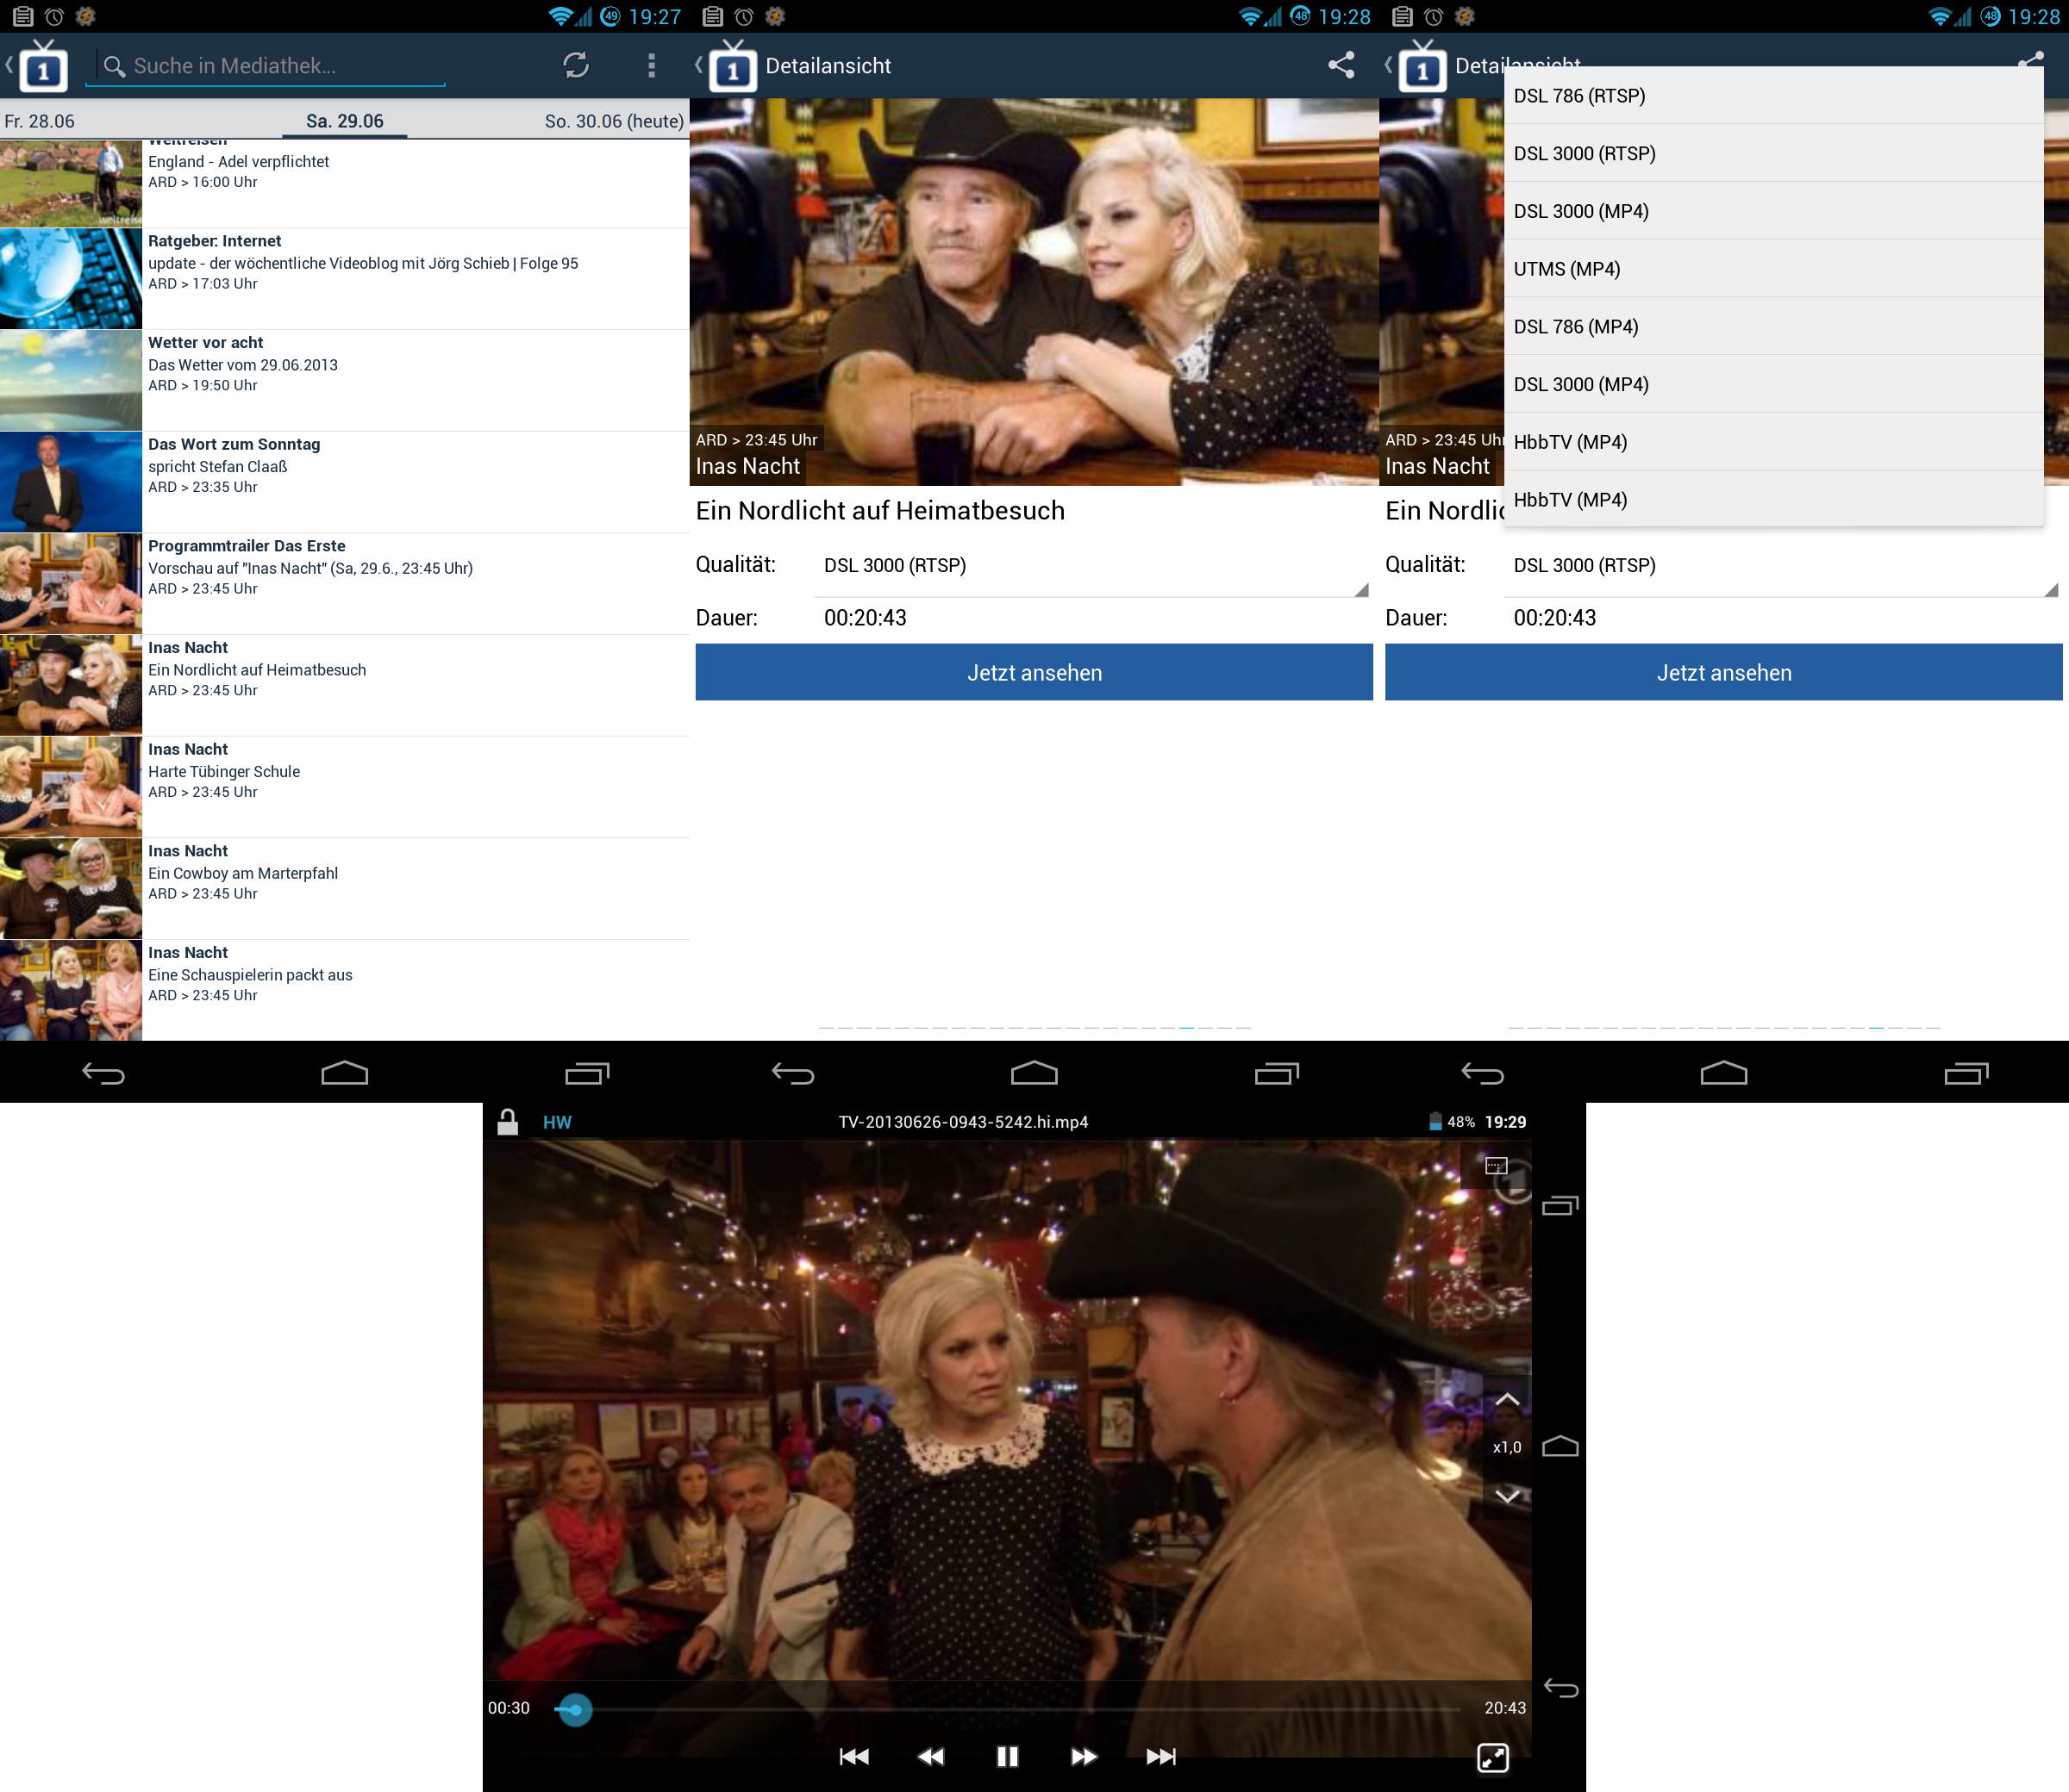Screen dimensions: 2069x1792
Task: Tap the share icon next to full Detailansicht title
Action: 1341,66
